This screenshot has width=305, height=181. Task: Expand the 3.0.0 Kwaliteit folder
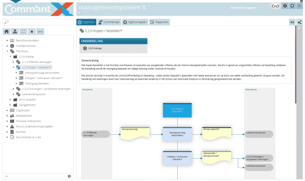pyautogui.click(x=10, y=100)
